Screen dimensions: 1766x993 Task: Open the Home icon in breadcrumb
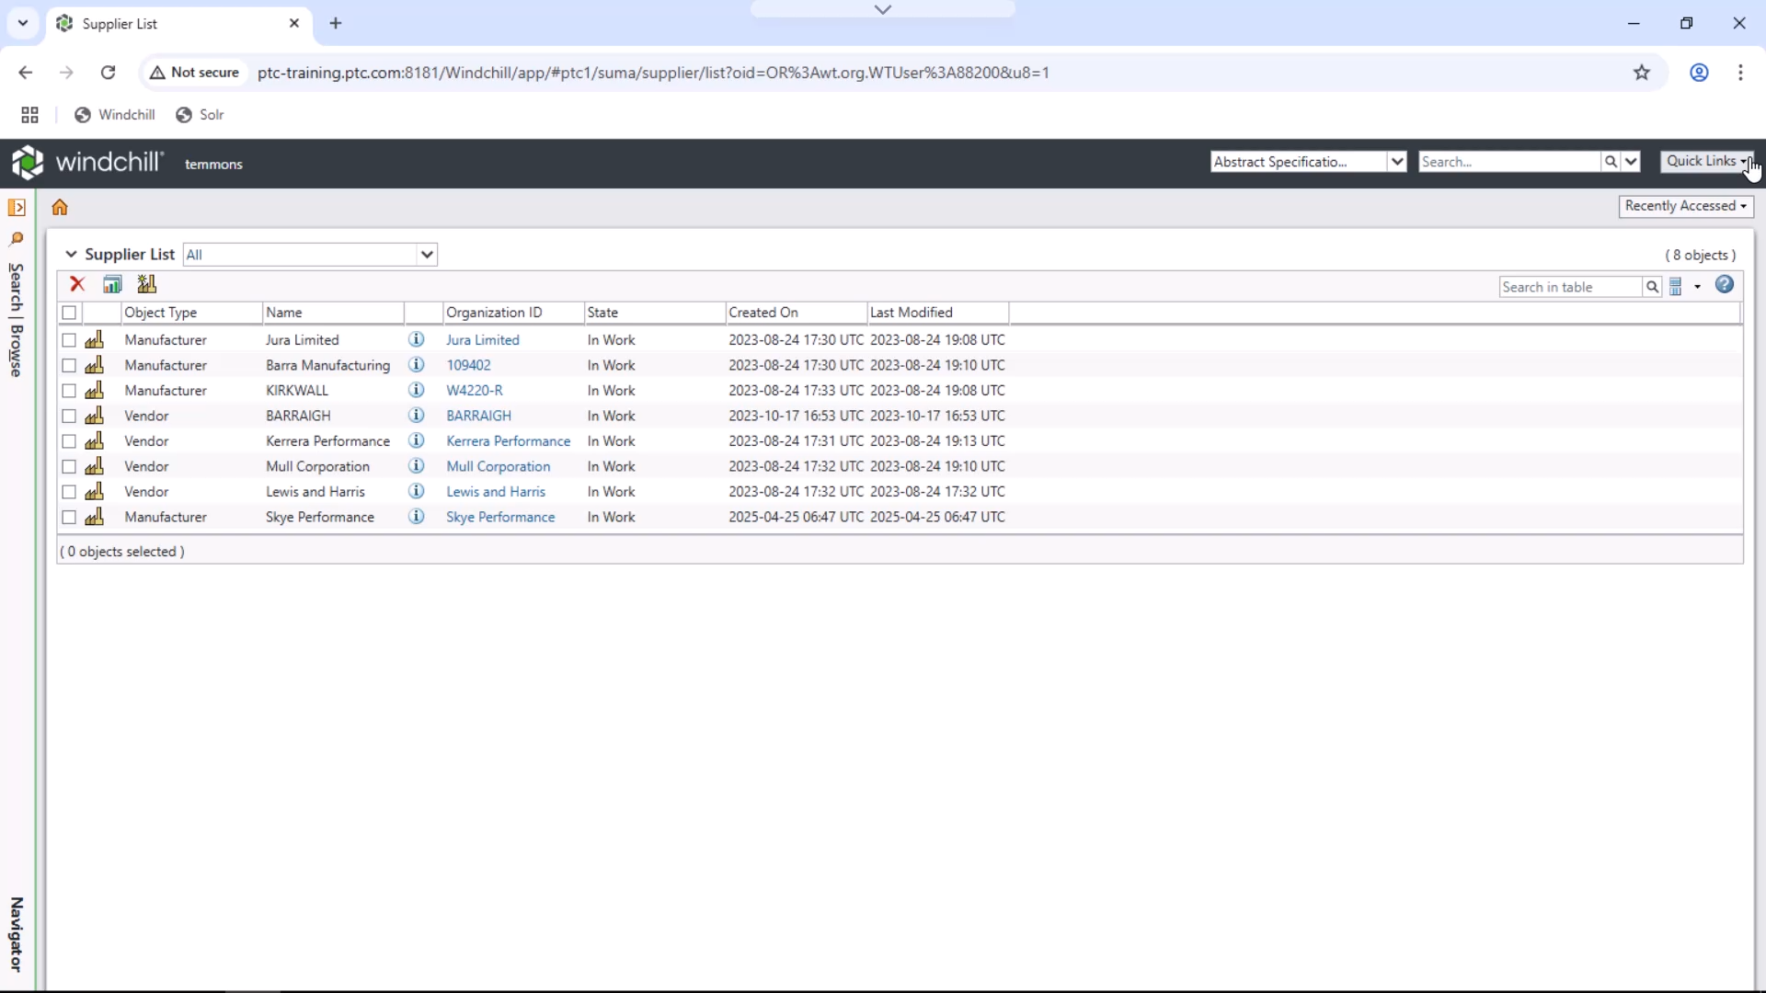click(60, 207)
